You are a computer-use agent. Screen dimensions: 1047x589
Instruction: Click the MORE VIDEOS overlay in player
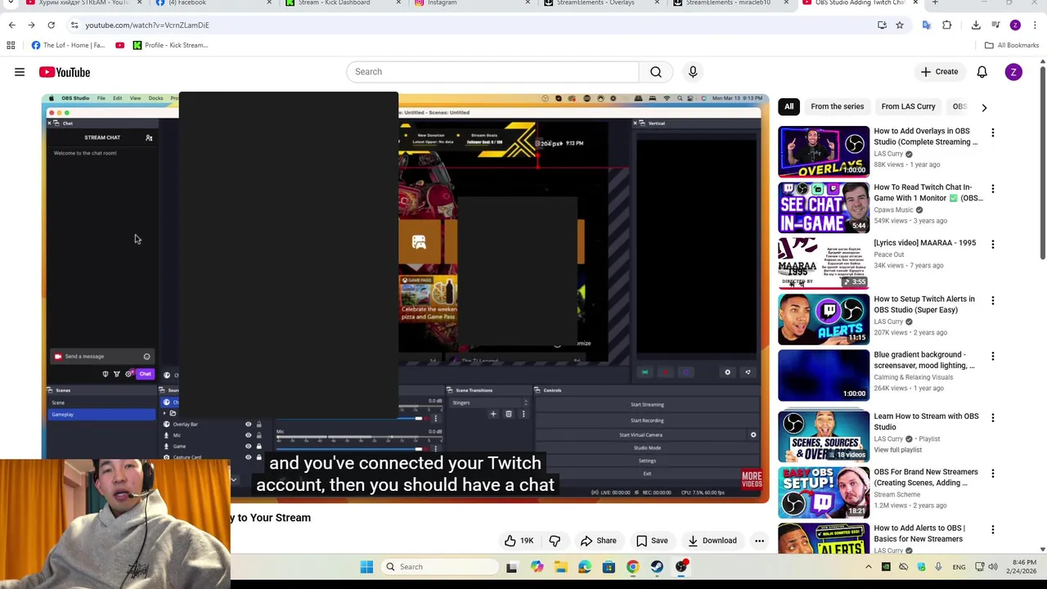tap(752, 479)
